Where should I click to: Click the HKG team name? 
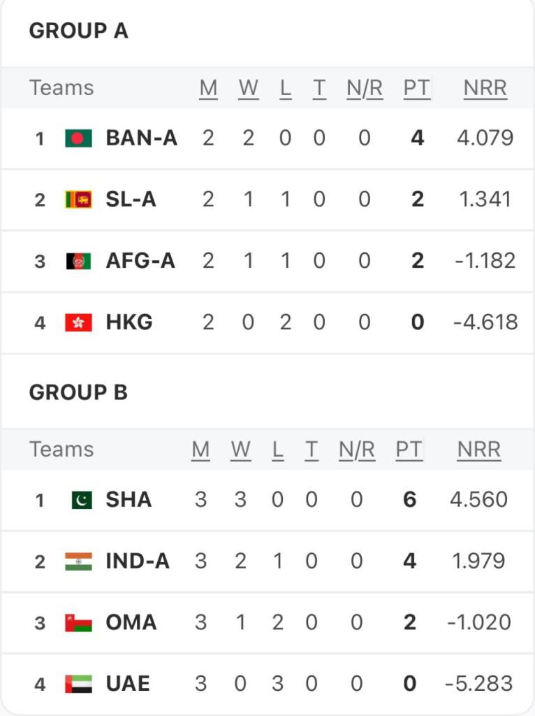tap(129, 323)
